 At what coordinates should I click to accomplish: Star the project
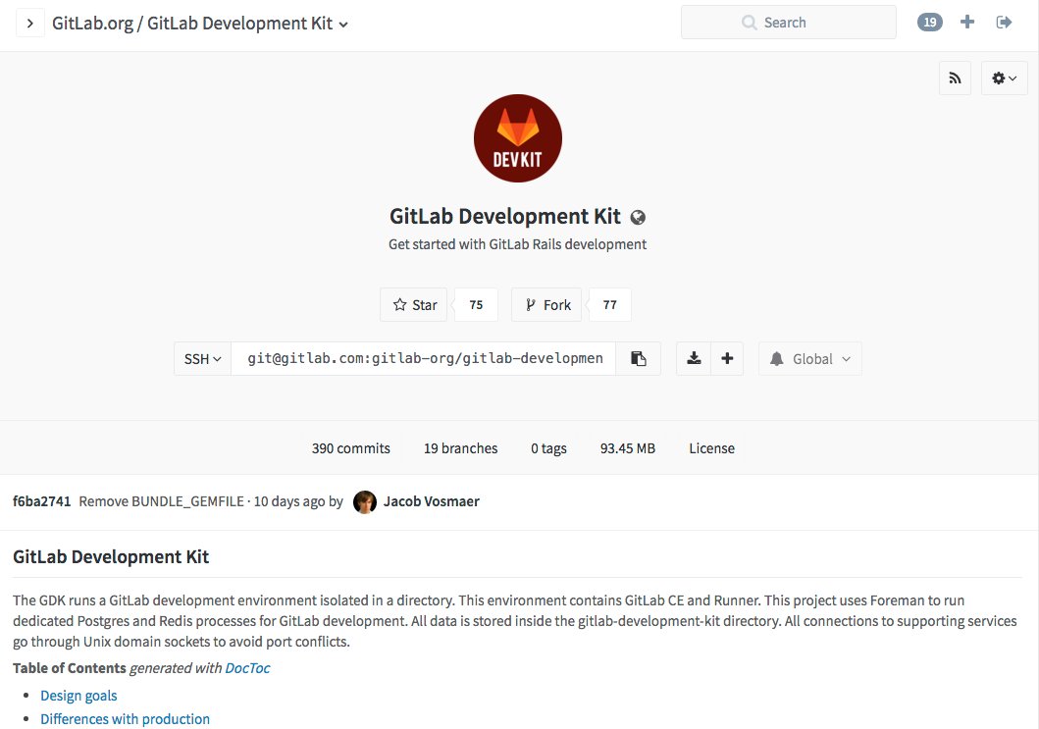pyautogui.click(x=414, y=305)
